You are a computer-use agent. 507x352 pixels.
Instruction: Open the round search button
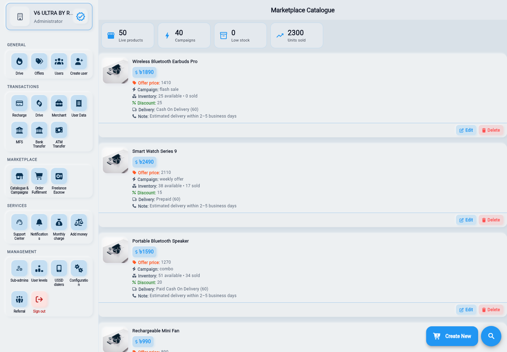491,336
